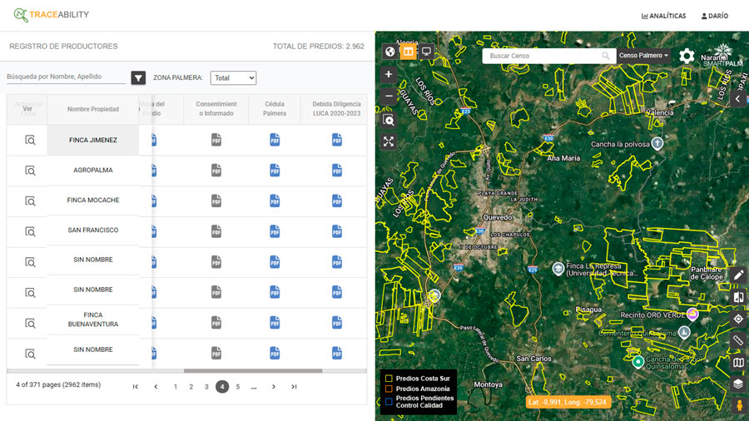The image size is (749, 421).
Task: Activate the street view pegman icon
Action: (737, 405)
